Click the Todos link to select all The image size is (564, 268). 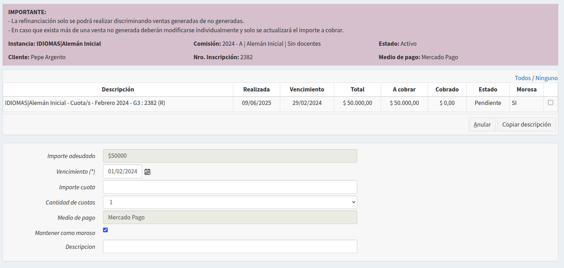click(x=522, y=78)
